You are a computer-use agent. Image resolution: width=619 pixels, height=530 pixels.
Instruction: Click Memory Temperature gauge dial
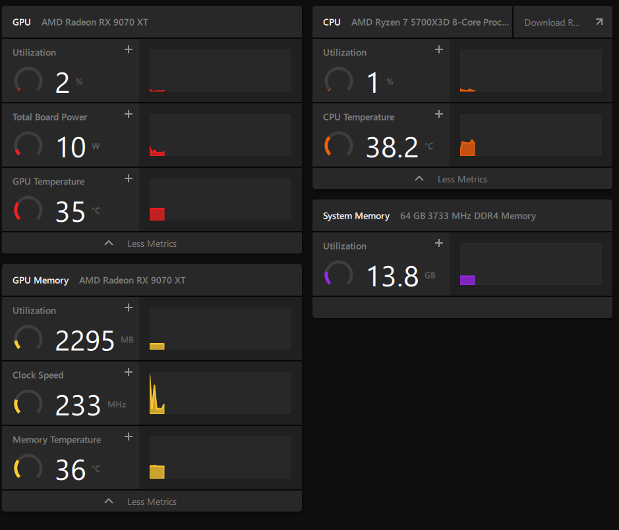point(28,467)
